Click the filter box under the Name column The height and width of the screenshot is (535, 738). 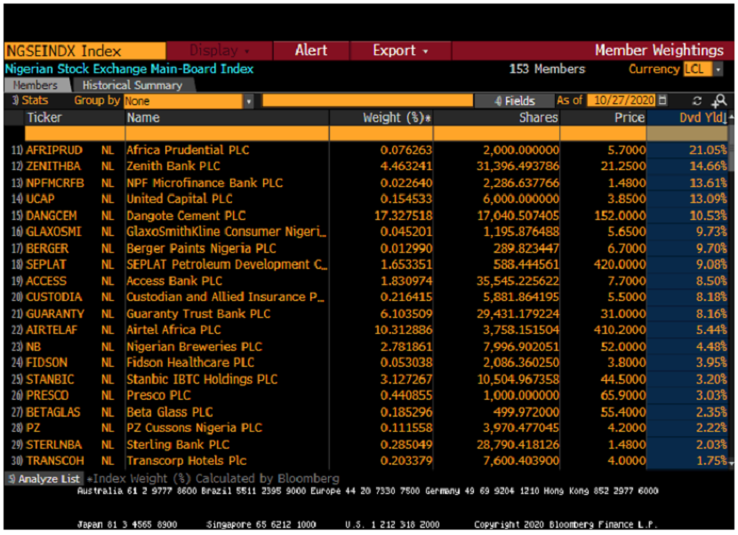(227, 134)
